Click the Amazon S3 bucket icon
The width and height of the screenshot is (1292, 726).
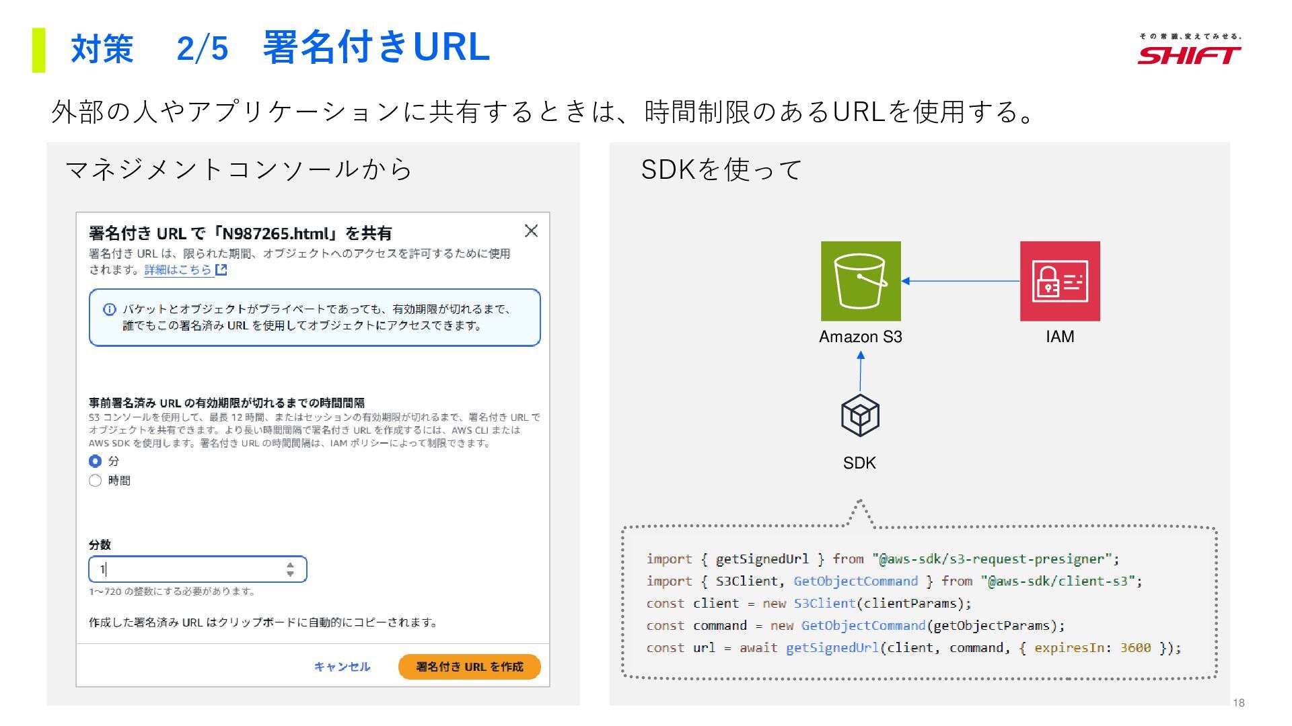(x=860, y=281)
